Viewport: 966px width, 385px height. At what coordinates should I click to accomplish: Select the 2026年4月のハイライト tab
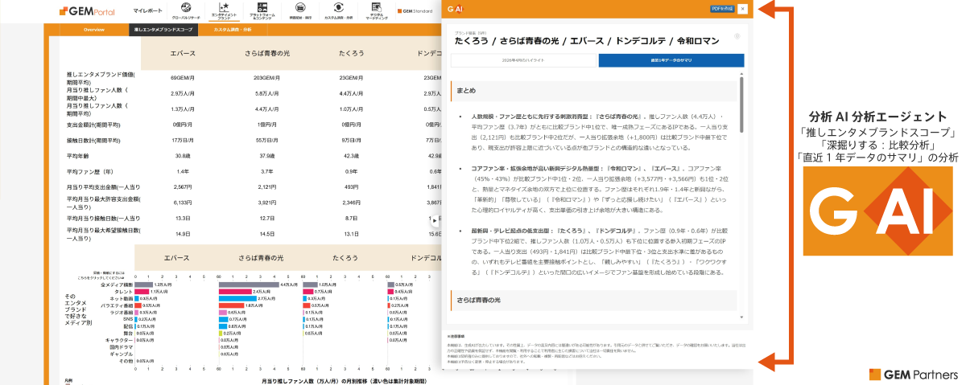click(x=523, y=60)
